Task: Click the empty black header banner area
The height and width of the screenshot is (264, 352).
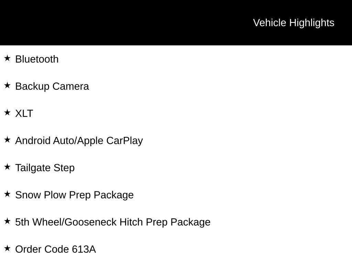Action: 120,23
